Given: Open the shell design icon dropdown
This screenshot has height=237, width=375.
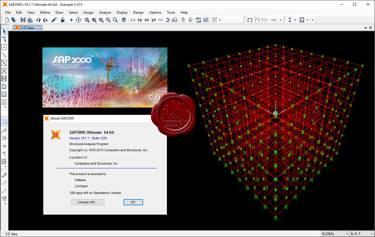Looking at the screenshot, I should tap(307, 20).
